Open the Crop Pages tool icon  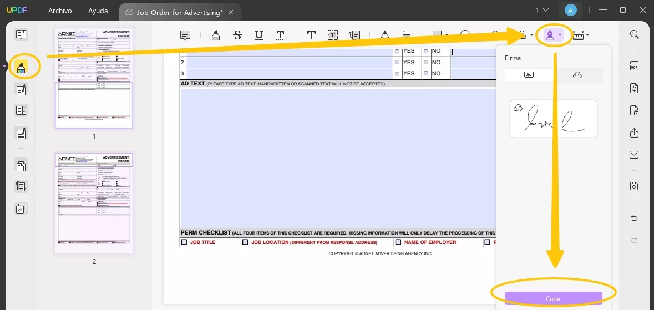[21, 186]
